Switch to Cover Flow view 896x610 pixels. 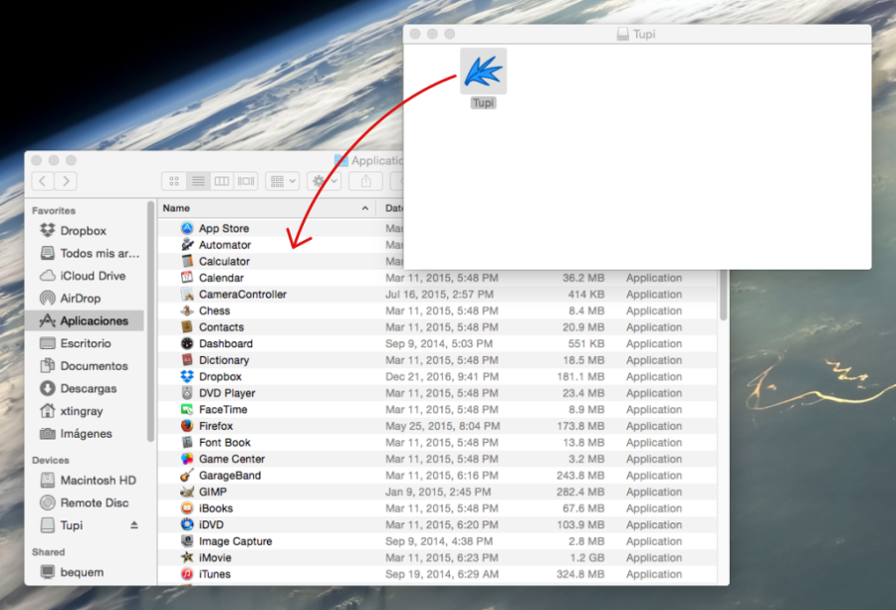[x=245, y=181]
